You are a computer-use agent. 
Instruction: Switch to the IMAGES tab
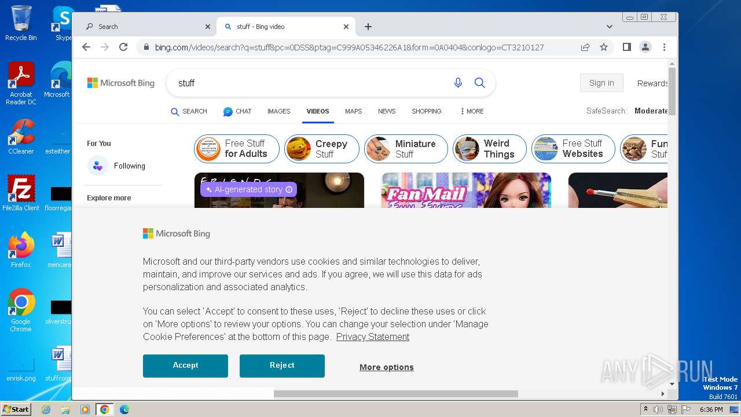[x=278, y=111]
